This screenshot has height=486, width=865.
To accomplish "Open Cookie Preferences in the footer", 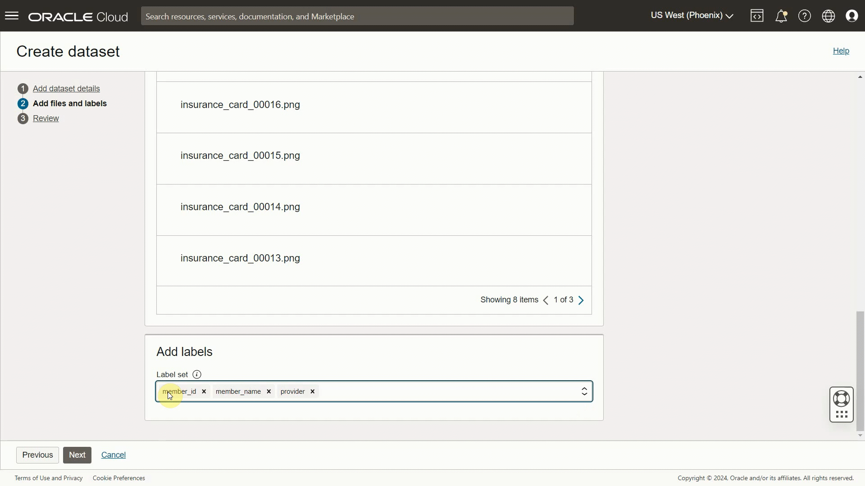I will 118,477.
